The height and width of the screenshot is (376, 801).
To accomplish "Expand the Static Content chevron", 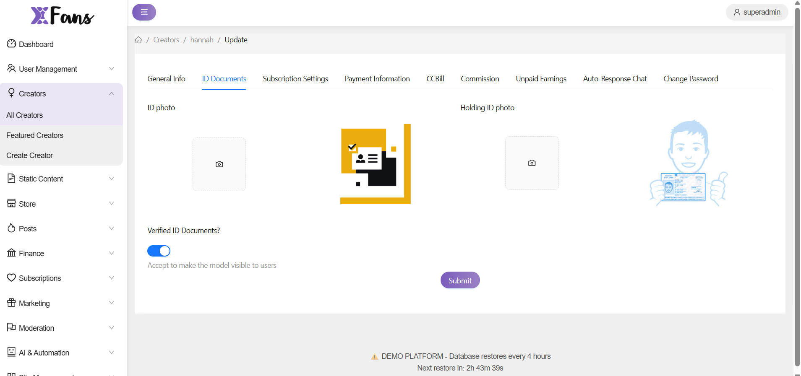I will [111, 179].
